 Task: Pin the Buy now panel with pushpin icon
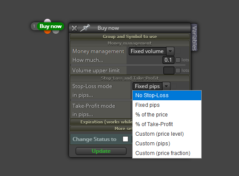[x=85, y=28]
